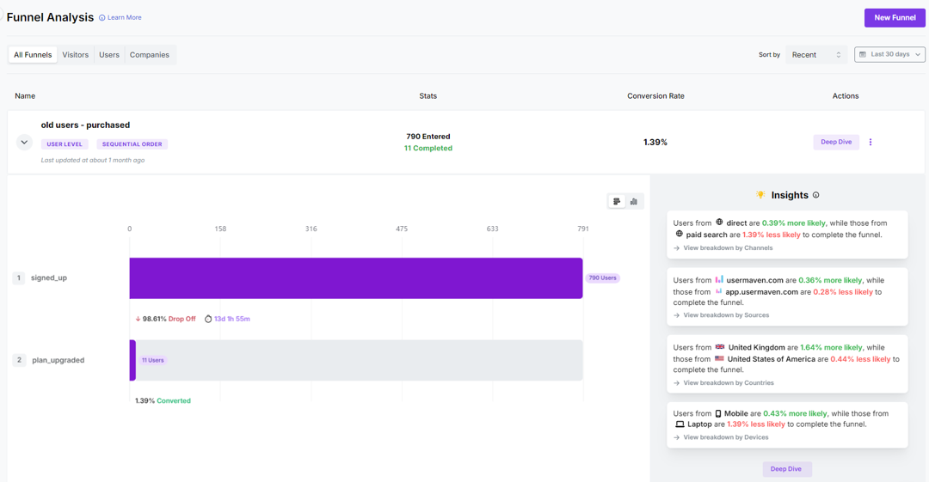Click the timer icon by 13d 1h 55m

coord(208,319)
